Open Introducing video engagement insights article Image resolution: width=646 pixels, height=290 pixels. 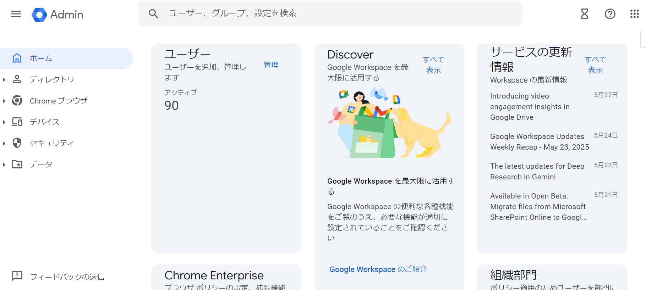click(530, 107)
